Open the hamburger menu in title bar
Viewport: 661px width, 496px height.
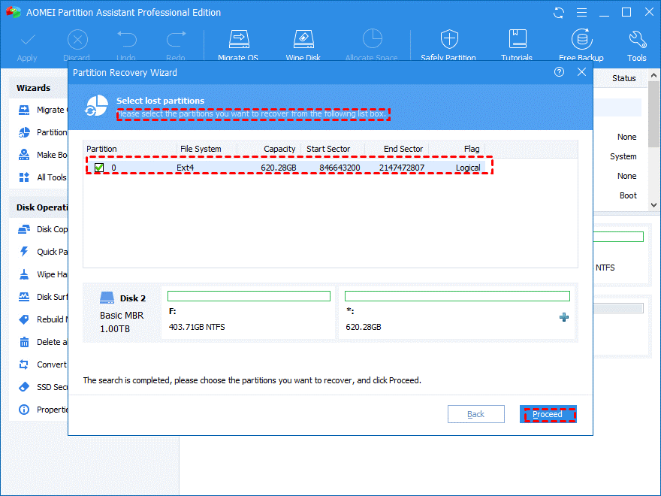coord(581,13)
